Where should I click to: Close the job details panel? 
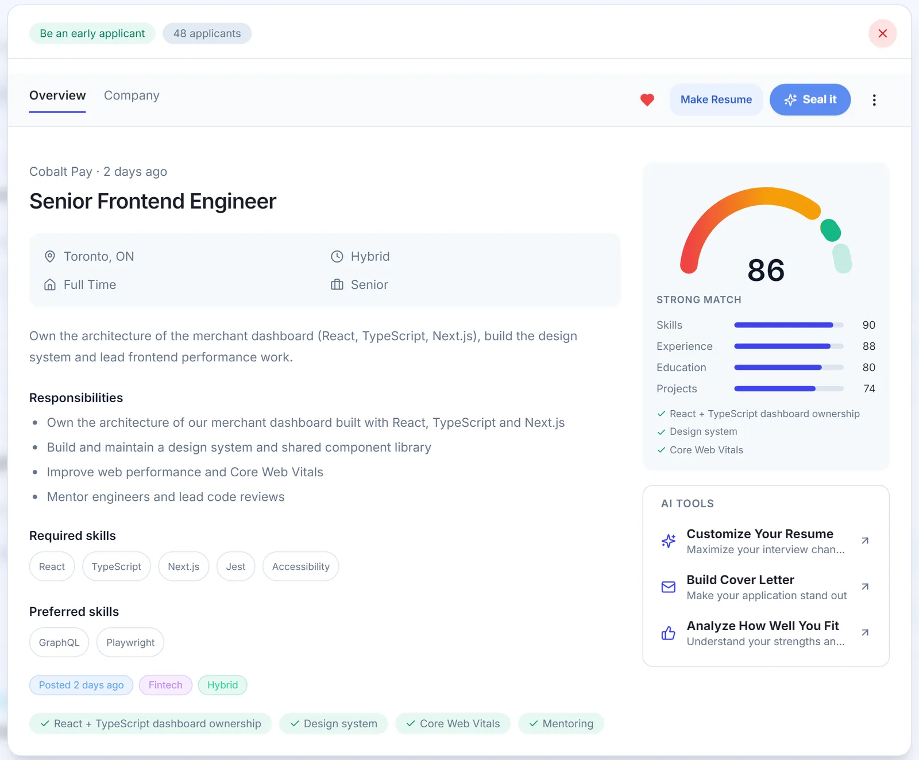coord(882,33)
